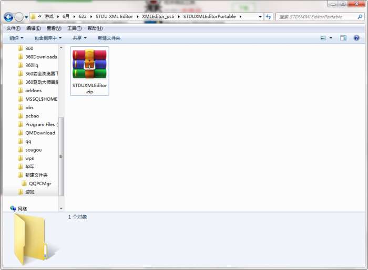
Task: Select the MSSQL$HOME folder
Action: tap(37, 99)
